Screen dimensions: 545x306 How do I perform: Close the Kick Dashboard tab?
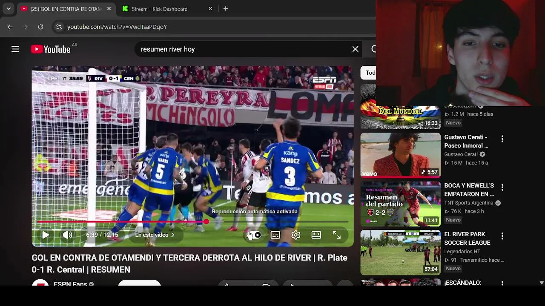(x=210, y=8)
